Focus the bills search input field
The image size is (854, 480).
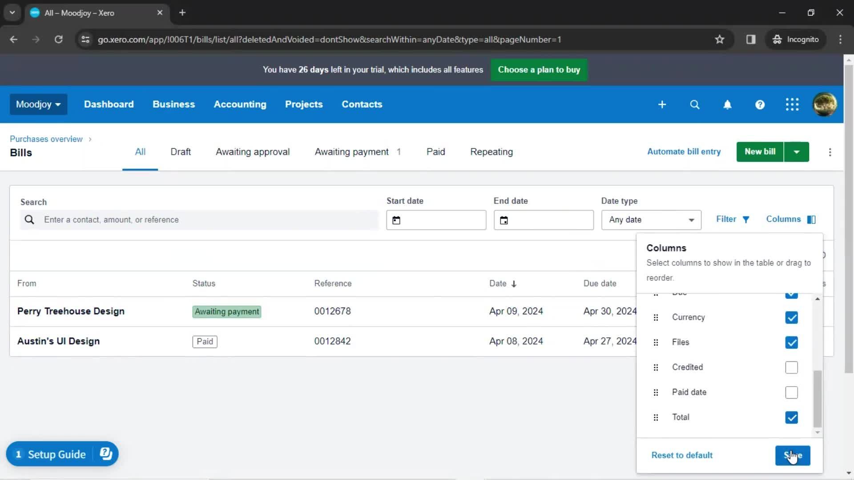coord(199,220)
